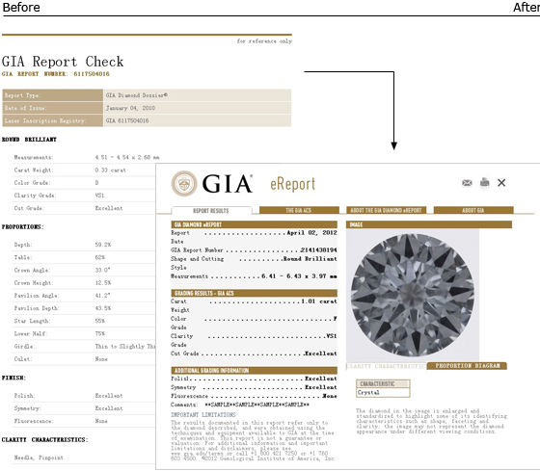This screenshot has height=471, width=540.
Task: Click laser inscription GIA 6117504016 value
Action: click(127, 120)
